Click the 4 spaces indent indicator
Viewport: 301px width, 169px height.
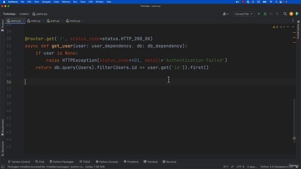coord(252,167)
